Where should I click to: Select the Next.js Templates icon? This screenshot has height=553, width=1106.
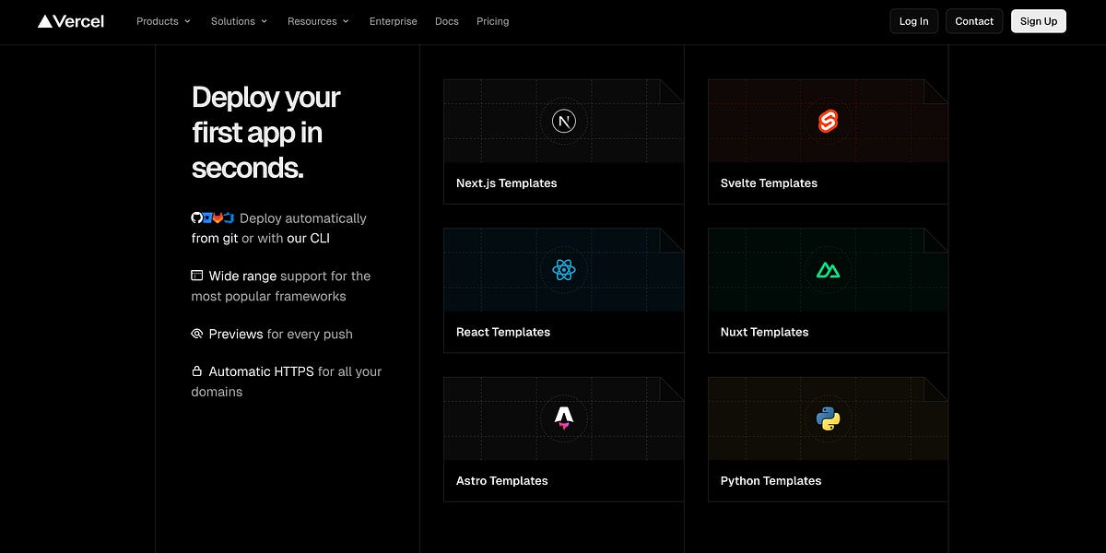click(563, 121)
